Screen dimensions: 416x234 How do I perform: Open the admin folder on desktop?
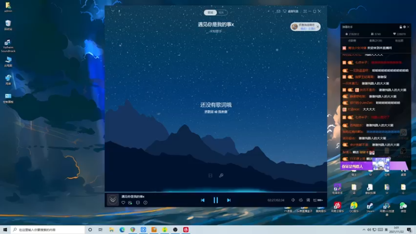[8, 7]
